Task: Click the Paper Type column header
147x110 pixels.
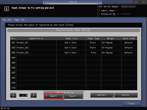Action: point(94,39)
